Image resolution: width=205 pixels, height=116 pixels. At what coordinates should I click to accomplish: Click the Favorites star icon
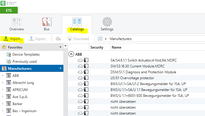click(x=4, y=47)
